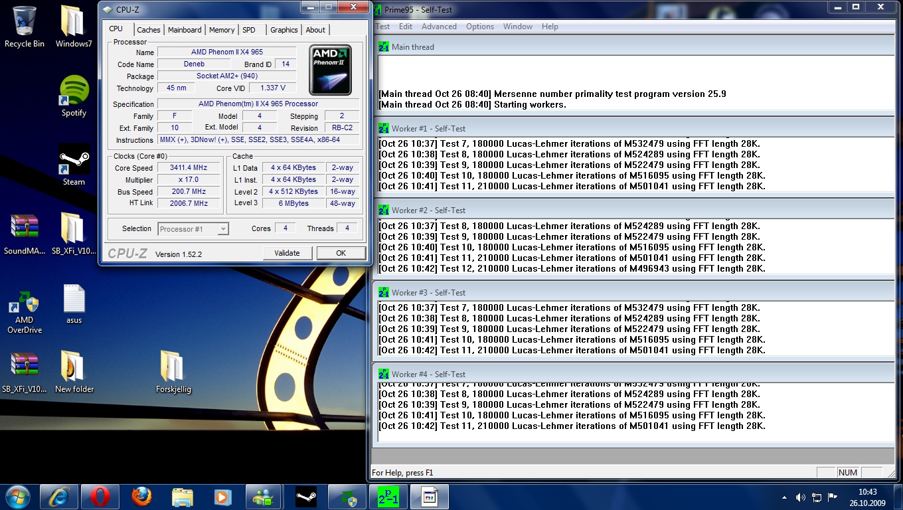
Task: Click the Worker #4 window icon
Action: [384, 375]
